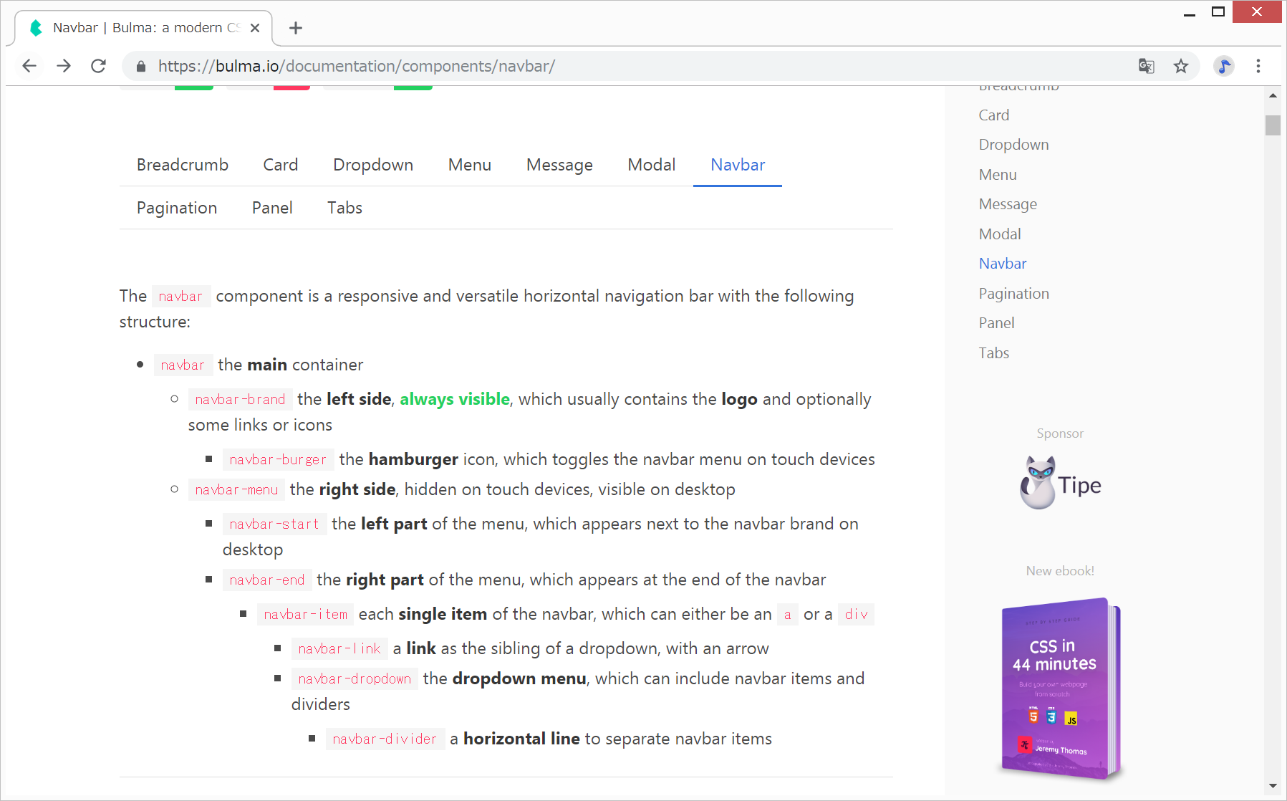
Task: Close the Navbar Bulma tab
Action: [255, 28]
